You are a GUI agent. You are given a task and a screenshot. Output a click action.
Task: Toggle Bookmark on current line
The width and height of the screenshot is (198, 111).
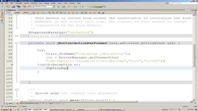[x=77, y=13]
